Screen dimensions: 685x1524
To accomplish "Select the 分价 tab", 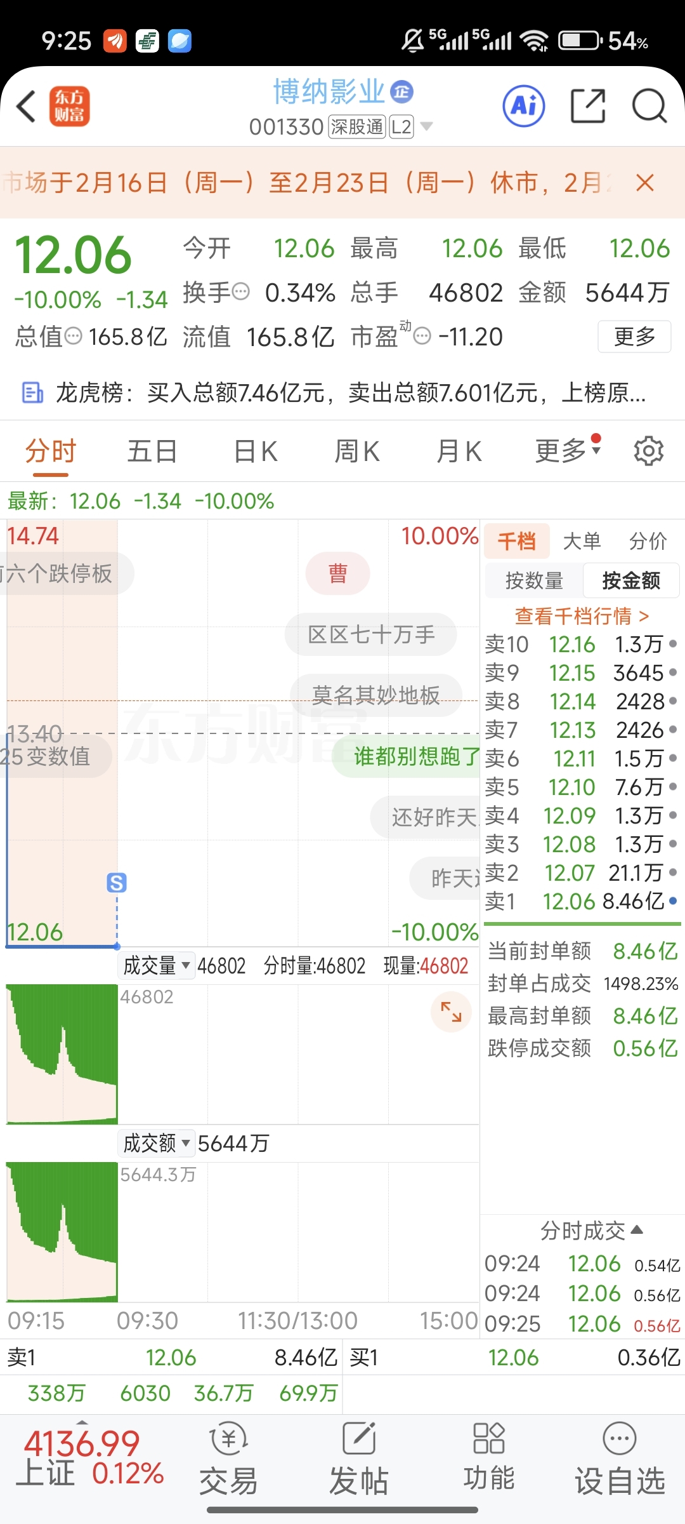I will (x=648, y=541).
